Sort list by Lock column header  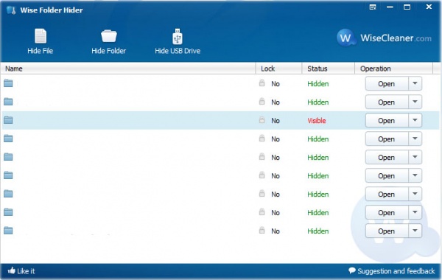click(x=278, y=69)
